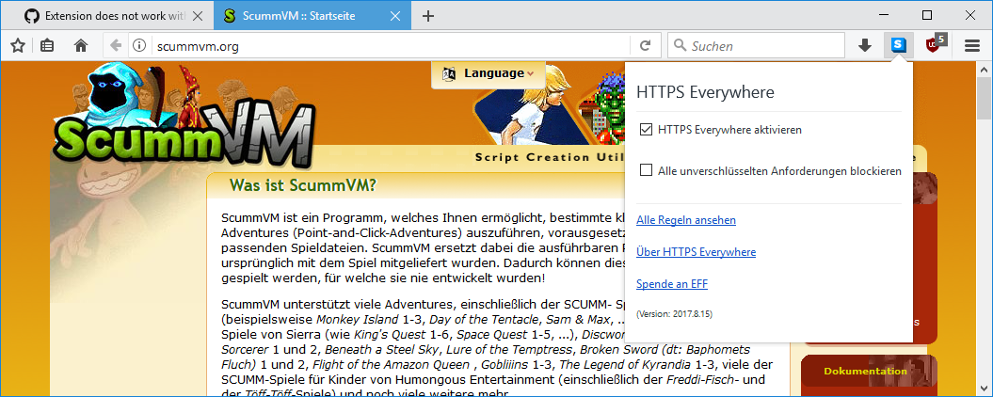The height and width of the screenshot is (397, 993).
Task: Click the Dokumentation sidebar heading
Action: [x=865, y=371]
